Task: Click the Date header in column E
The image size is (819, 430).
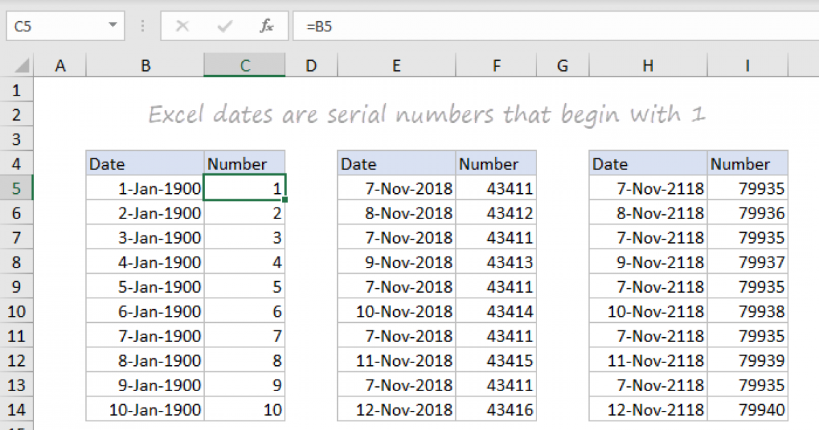Action: (396, 163)
